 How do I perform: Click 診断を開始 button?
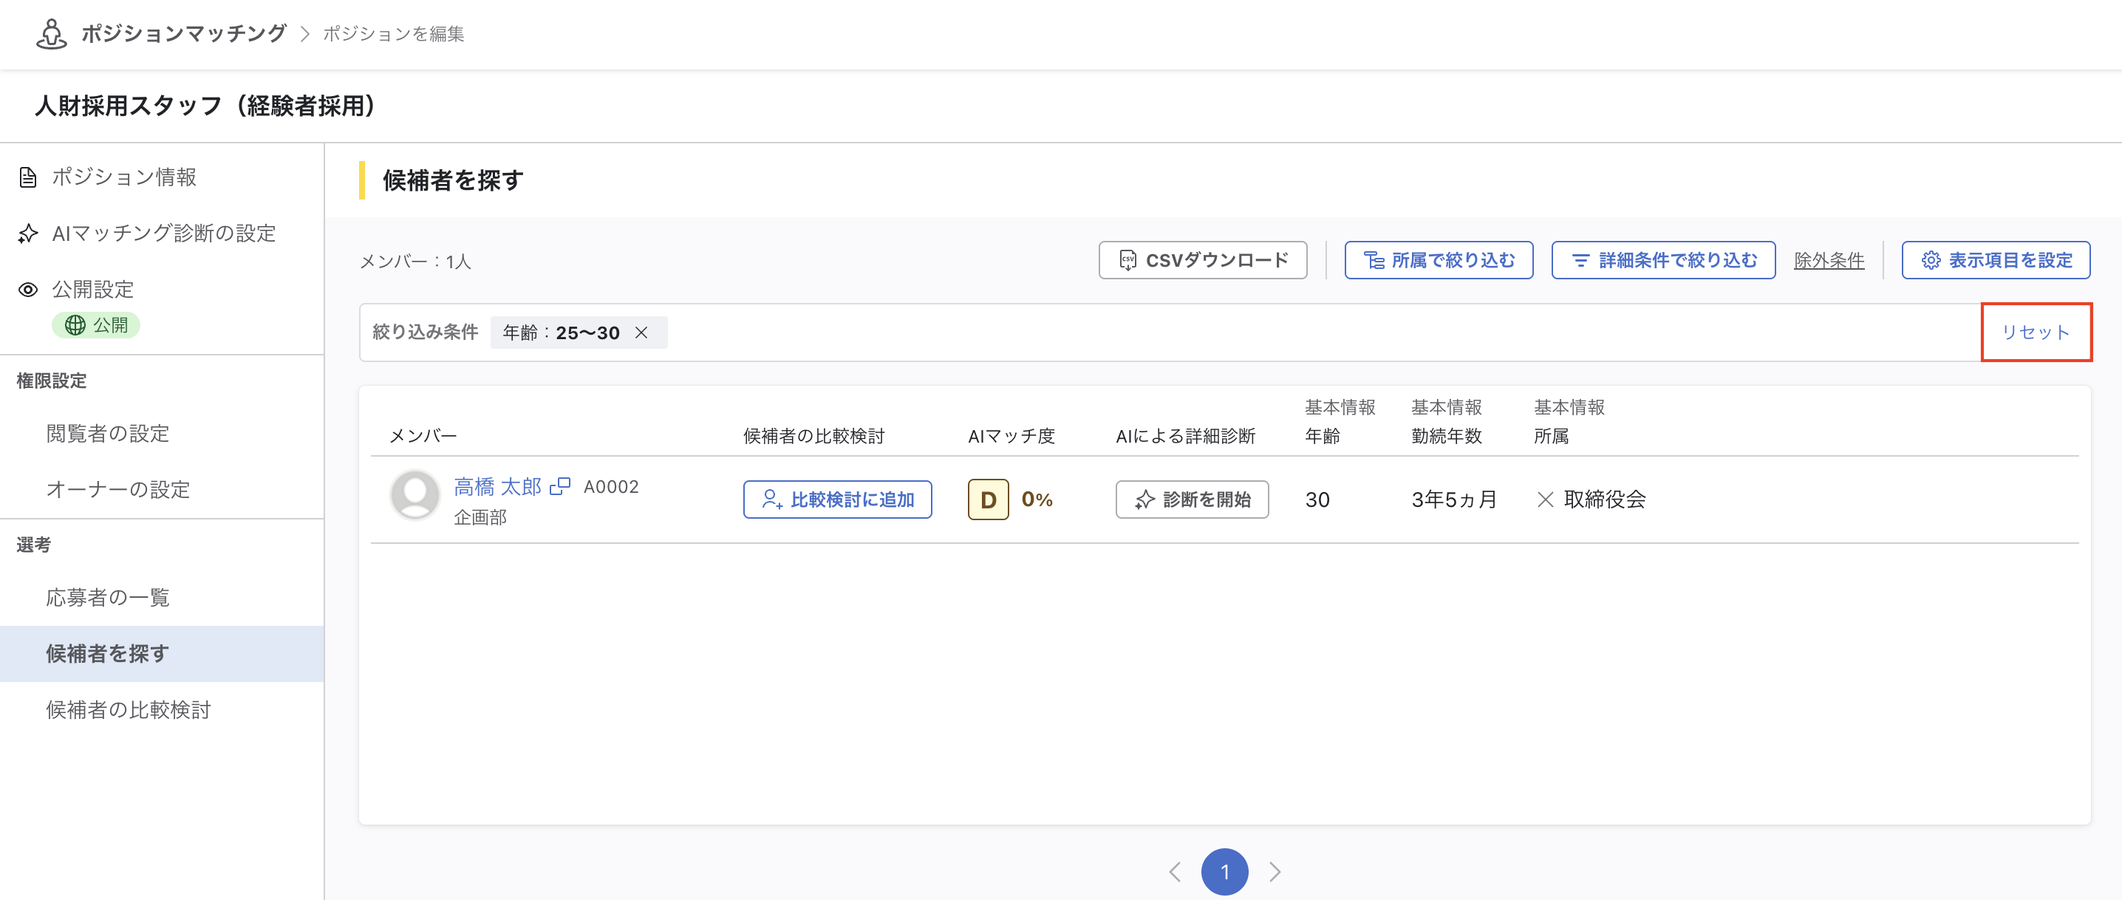1191,500
